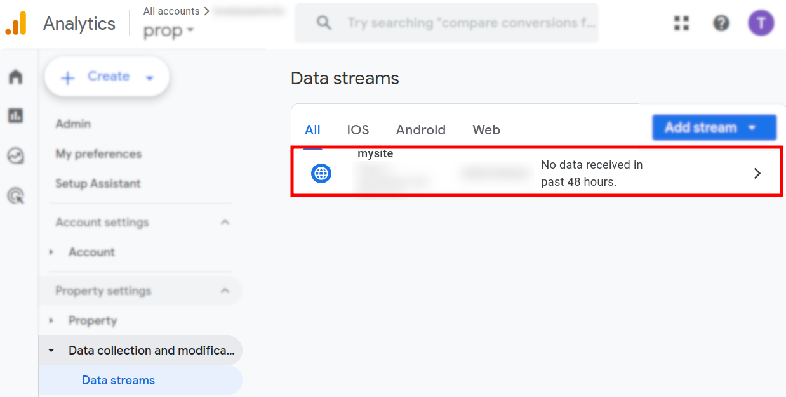
Task: Collapse the Account settings section
Action: point(225,222)
